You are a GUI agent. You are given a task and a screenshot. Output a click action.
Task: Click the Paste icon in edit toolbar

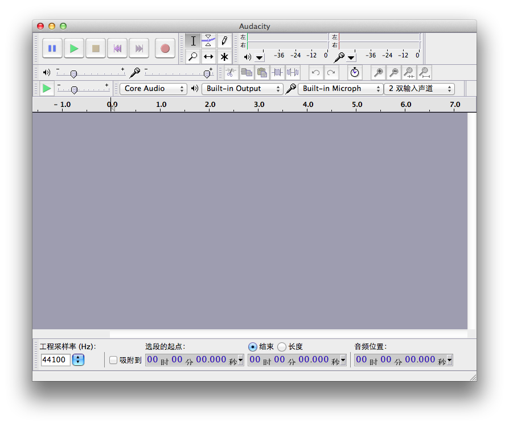coord(262,73)
